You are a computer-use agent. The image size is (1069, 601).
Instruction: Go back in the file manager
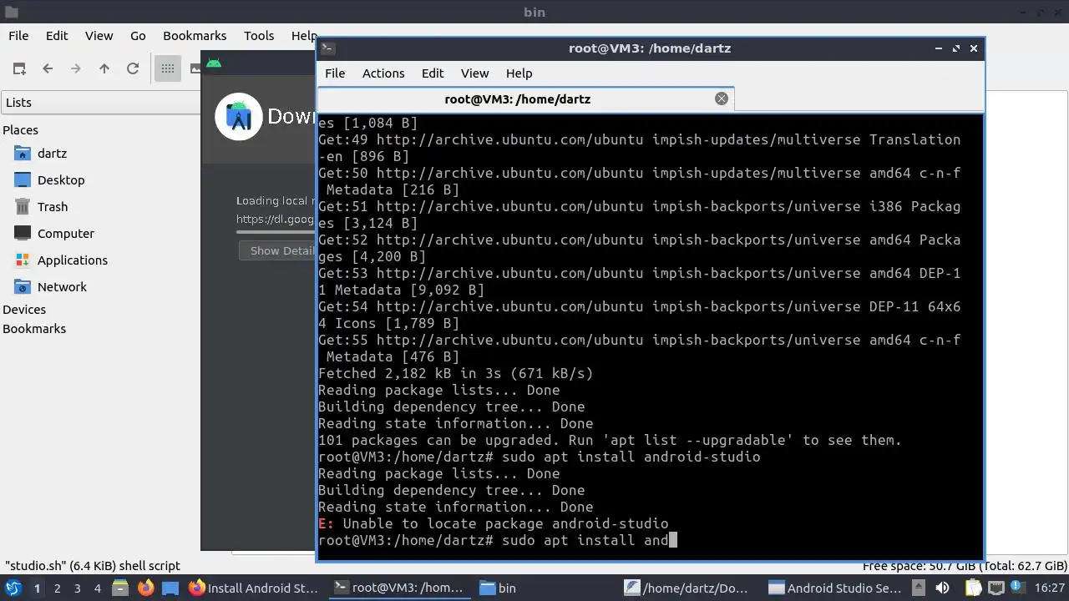[48, 68]
